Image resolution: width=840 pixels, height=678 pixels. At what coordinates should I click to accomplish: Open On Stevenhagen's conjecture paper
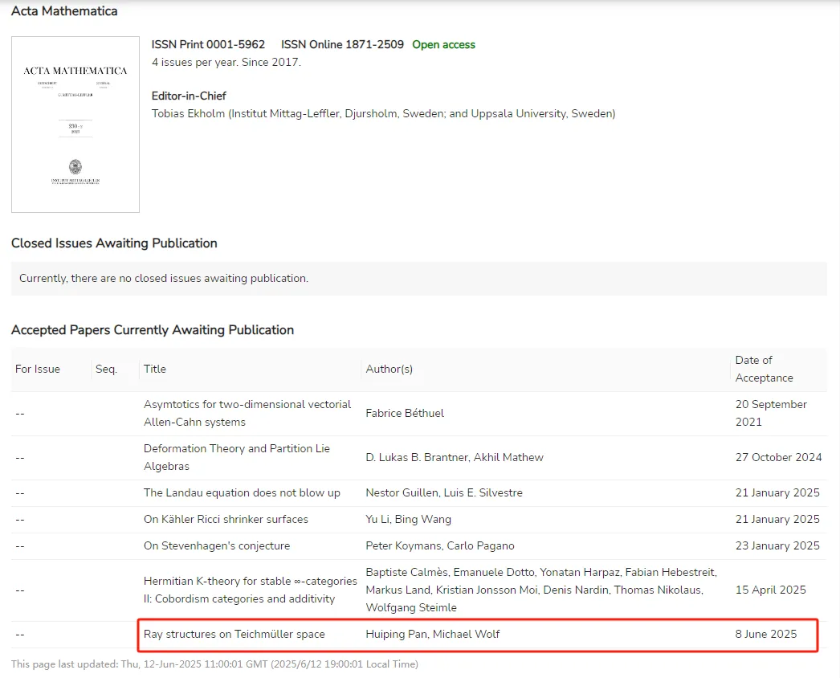(217, 545)
